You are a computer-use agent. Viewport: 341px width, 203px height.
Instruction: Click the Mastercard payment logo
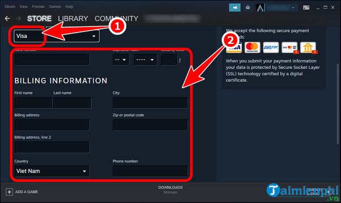point(252,47)
